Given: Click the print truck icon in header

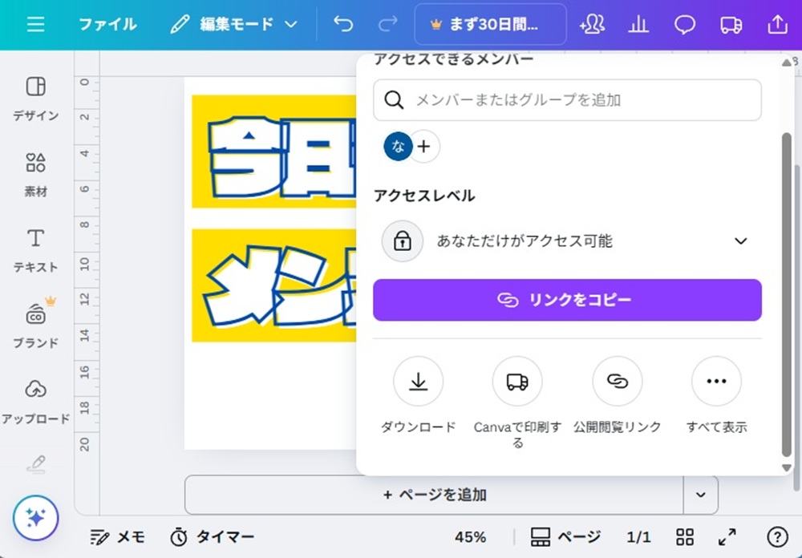Looking at the screenshot, I should point(731,25).
